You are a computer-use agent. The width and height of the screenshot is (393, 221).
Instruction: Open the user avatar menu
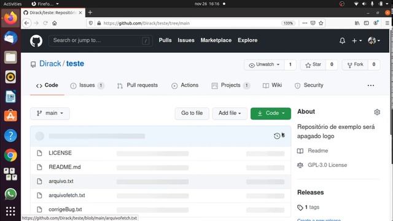[374, 41]
